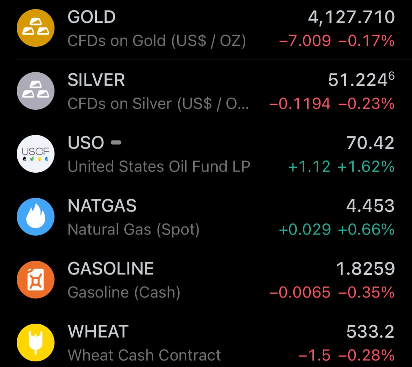
Task: Click USO price 70.42
Action: tap(370, 143)
